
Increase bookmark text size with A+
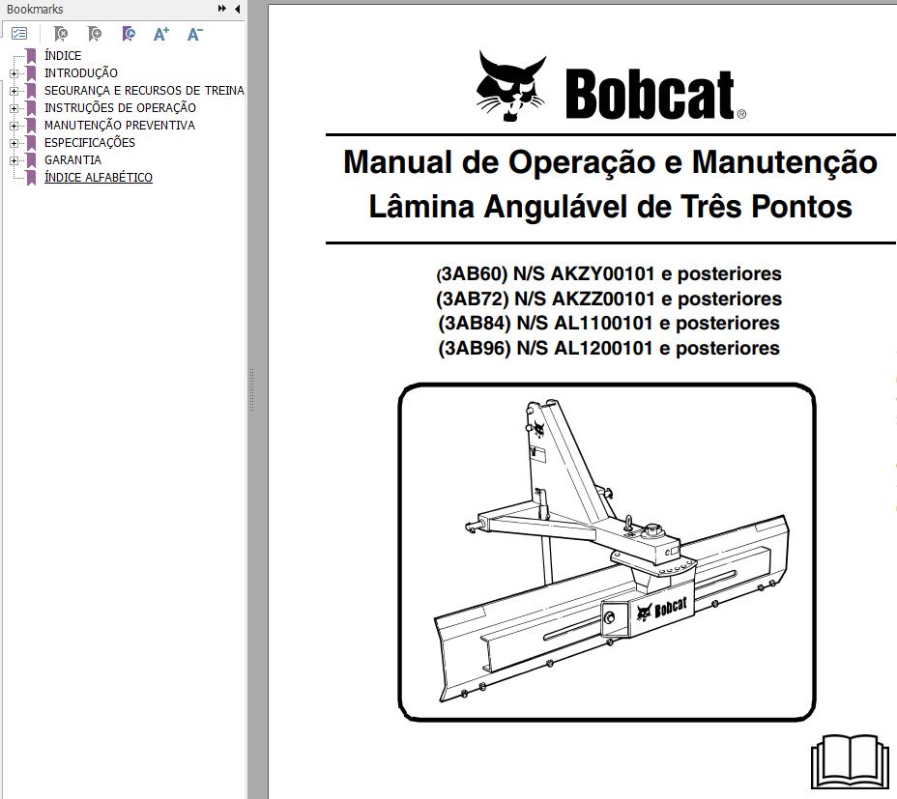click(161, 35)
